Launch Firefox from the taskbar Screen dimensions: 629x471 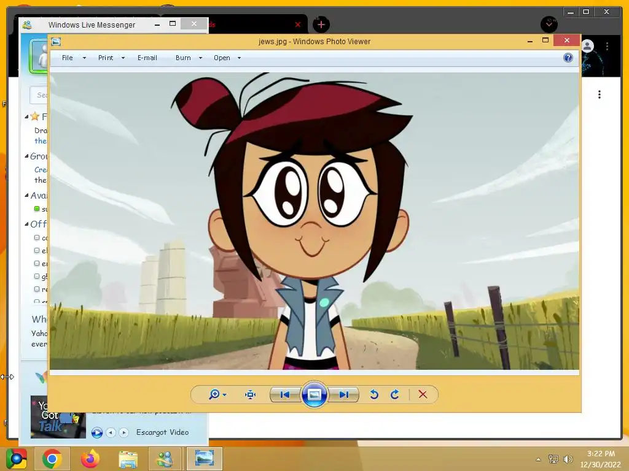point(90,459)
